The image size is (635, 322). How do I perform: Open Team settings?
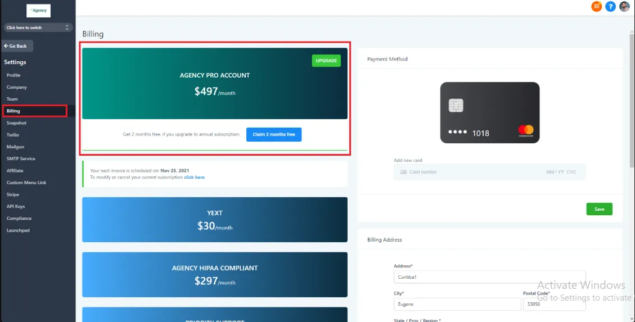[x=12, y=99]
